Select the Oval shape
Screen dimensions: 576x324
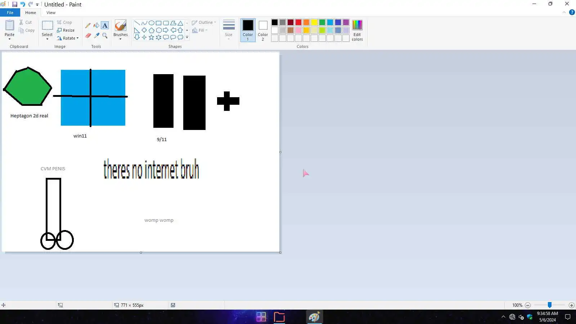(152, 23)
